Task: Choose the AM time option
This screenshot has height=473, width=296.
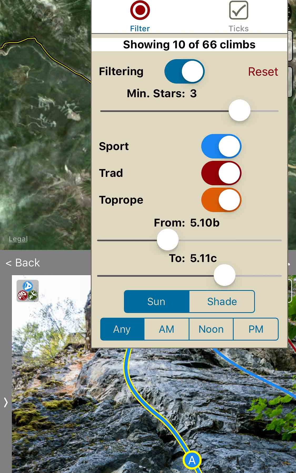Action: [167, 329]
